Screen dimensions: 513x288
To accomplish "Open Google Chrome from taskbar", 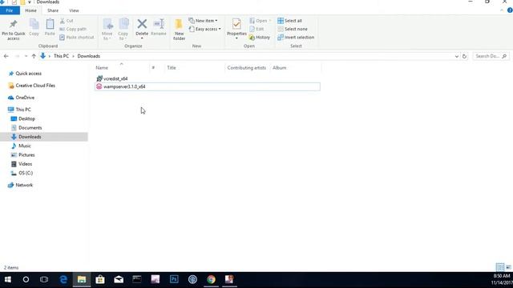I will pos(211,279).
